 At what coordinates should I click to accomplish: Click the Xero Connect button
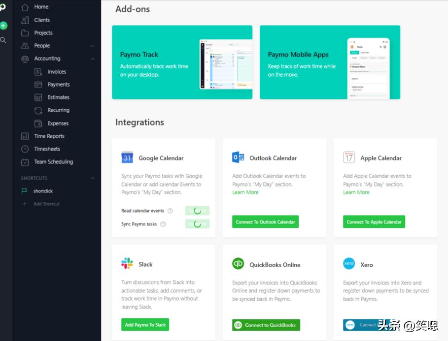(369, 325)
